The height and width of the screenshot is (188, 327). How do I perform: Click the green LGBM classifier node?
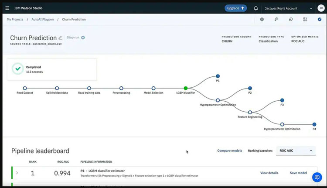point(186,88)
